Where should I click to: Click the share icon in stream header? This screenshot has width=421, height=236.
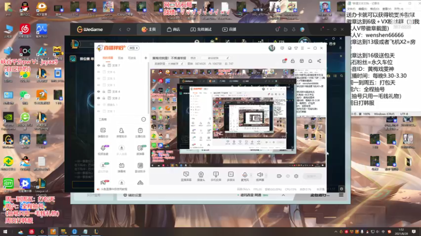point(319,61)
